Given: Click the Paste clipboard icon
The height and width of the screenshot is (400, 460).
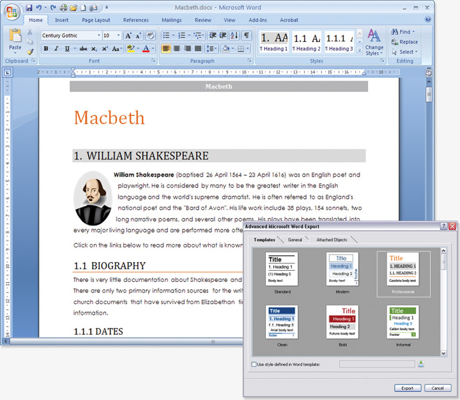Looking at the screenshot, I should [x=15, y=35].
